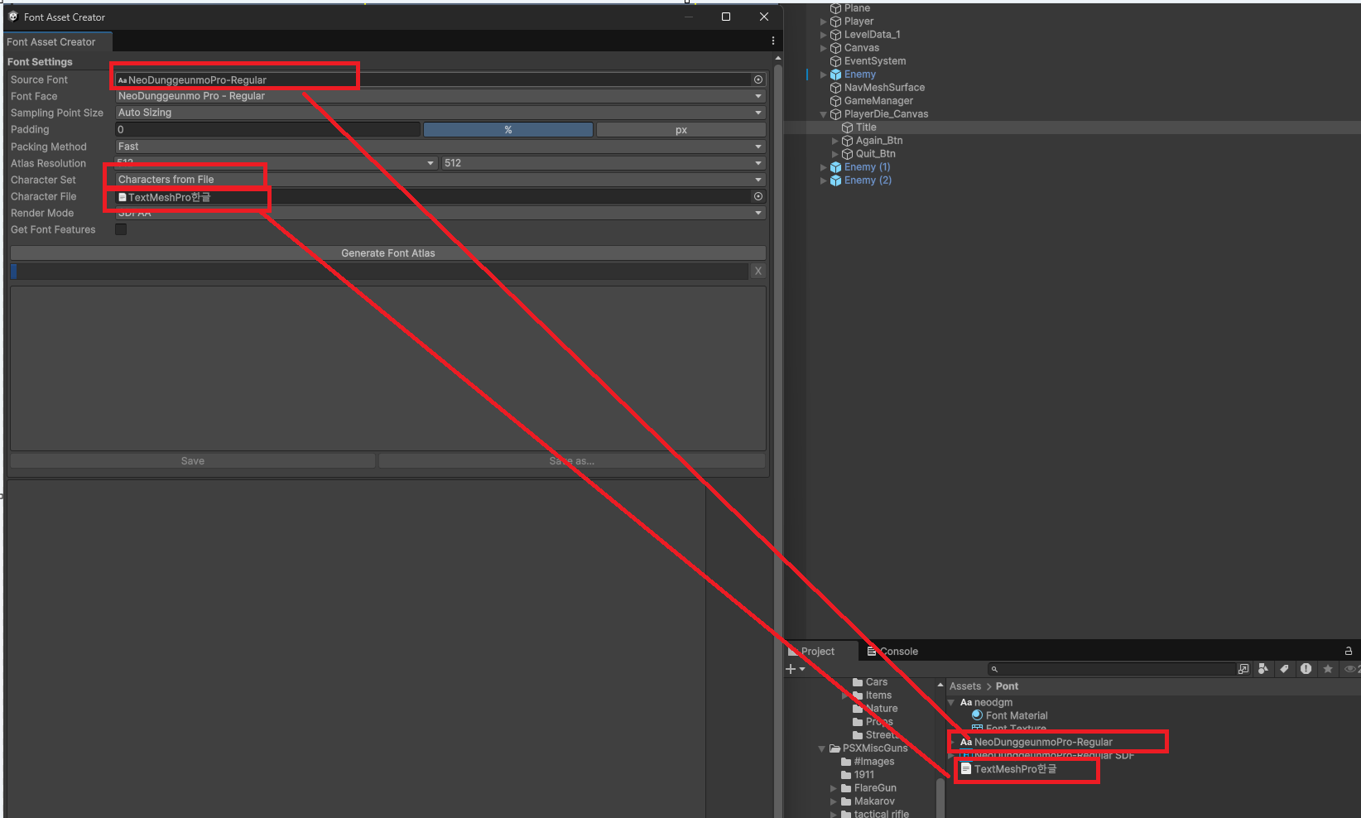Click the Enemy (1) prefab icon
Image resolution: width=1361 pixels, height=818 pixels.
click(835, 167)
